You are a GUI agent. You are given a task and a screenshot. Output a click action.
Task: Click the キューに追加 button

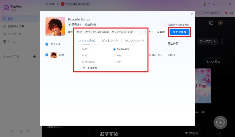[x=157, y=32]
